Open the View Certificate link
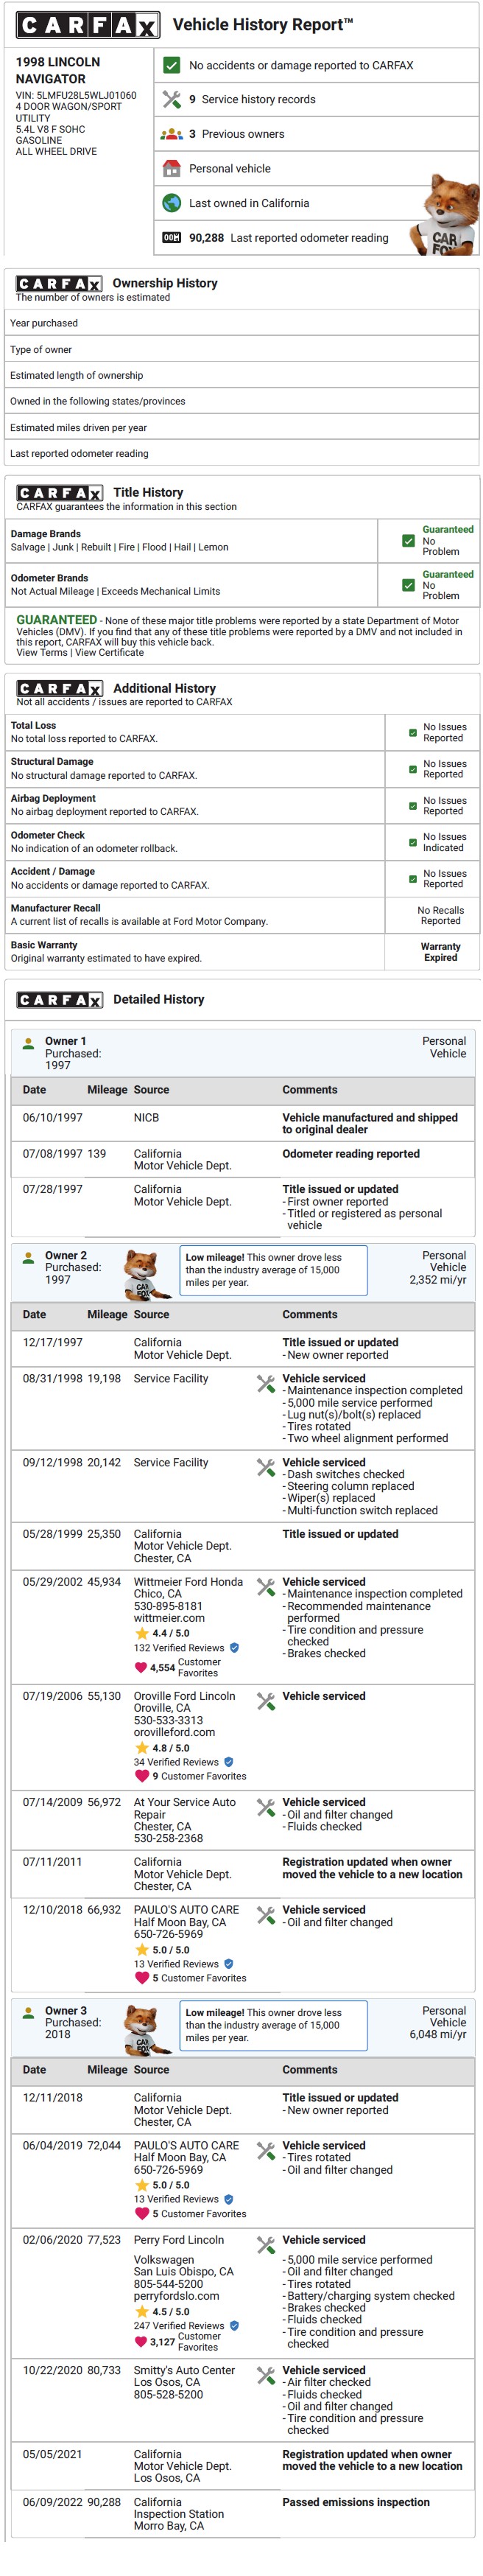 pyautogui.click(x=109, y=652)
